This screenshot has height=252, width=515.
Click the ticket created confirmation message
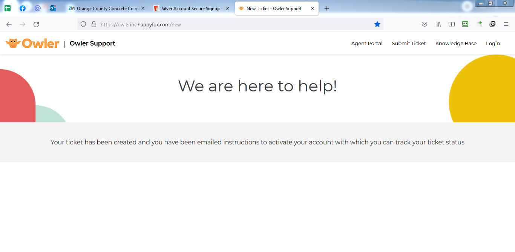click(257, 143)
